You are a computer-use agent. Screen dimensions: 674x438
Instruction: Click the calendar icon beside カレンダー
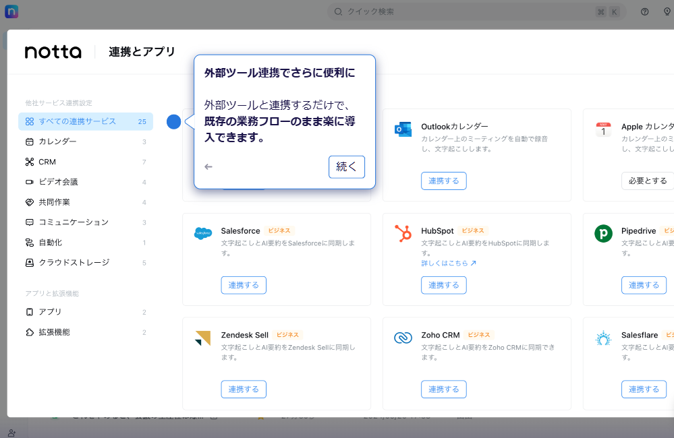[29, 142]
